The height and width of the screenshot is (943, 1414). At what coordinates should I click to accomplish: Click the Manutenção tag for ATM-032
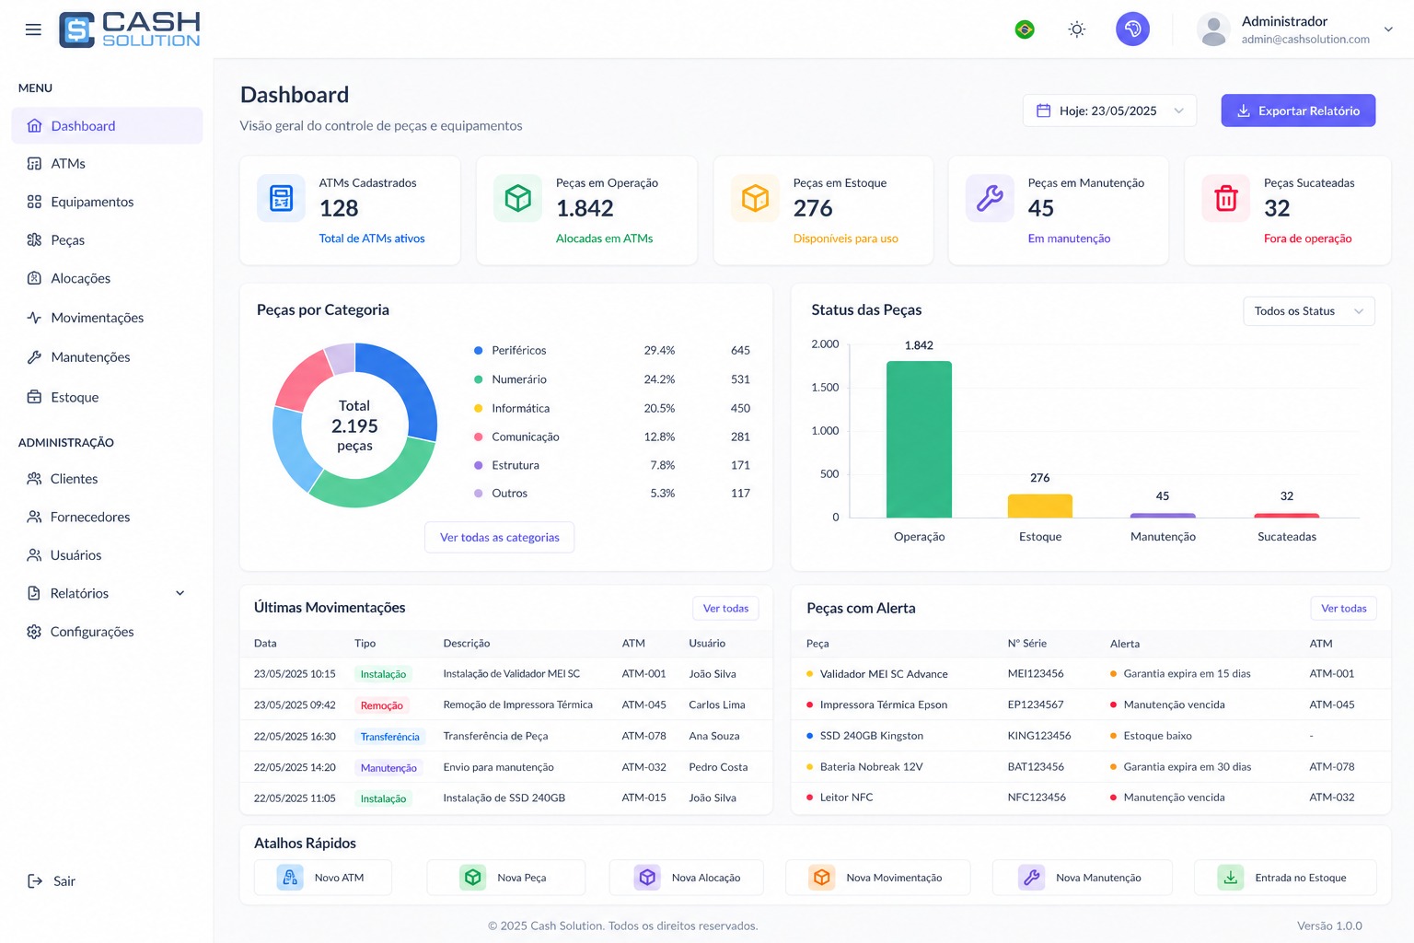click(388, 768)
